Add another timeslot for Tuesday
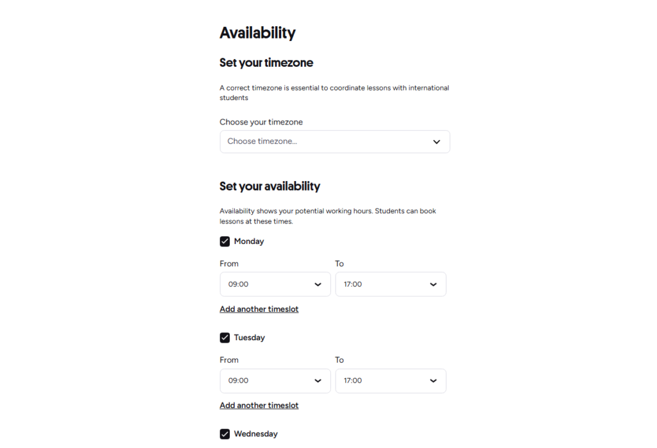This screenshot has height=448, width=657. pos(259,406)
